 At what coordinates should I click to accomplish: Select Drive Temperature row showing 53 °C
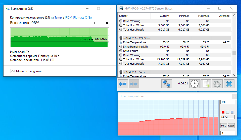pyautogui.click(x=174, y=42)
